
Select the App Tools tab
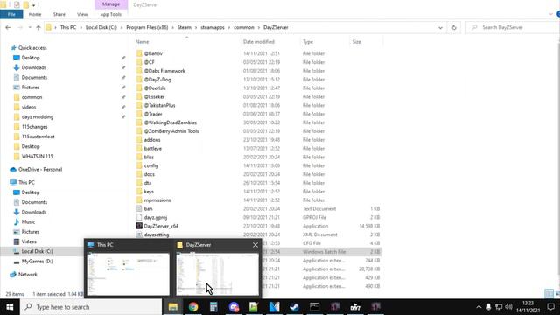click(x=111, y=14)
